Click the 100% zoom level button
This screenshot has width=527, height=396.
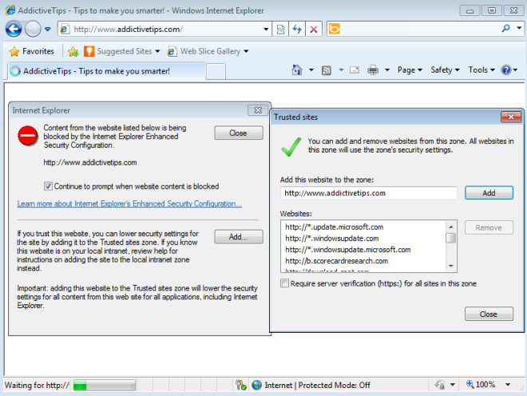click(x=481, y=385)
